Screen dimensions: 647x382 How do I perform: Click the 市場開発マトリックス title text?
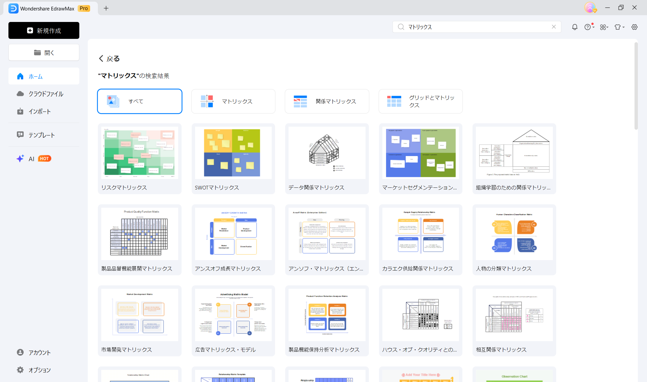[x=127, y=350]
